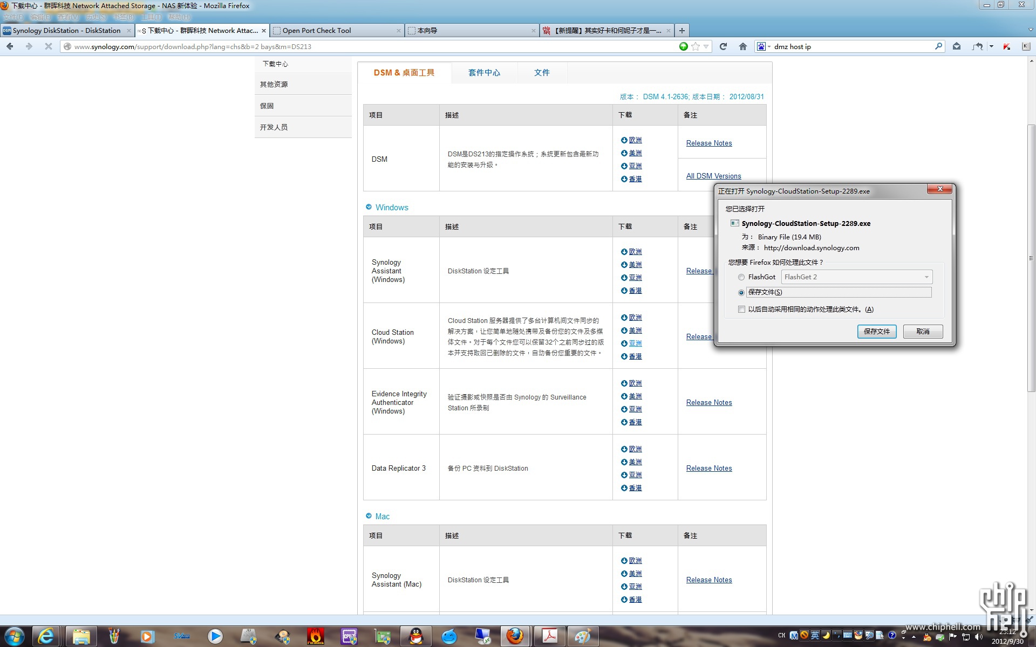Bookmark this page with the star icon
This screenshot has height=647, width=1036.
pos(696,46)
